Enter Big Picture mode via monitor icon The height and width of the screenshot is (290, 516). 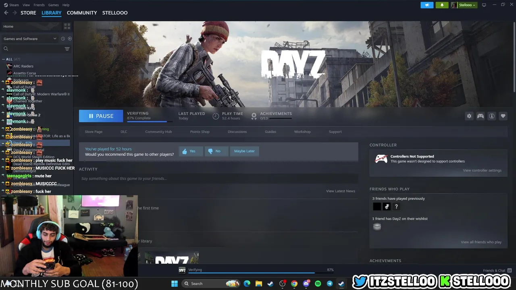pos(484,5)
